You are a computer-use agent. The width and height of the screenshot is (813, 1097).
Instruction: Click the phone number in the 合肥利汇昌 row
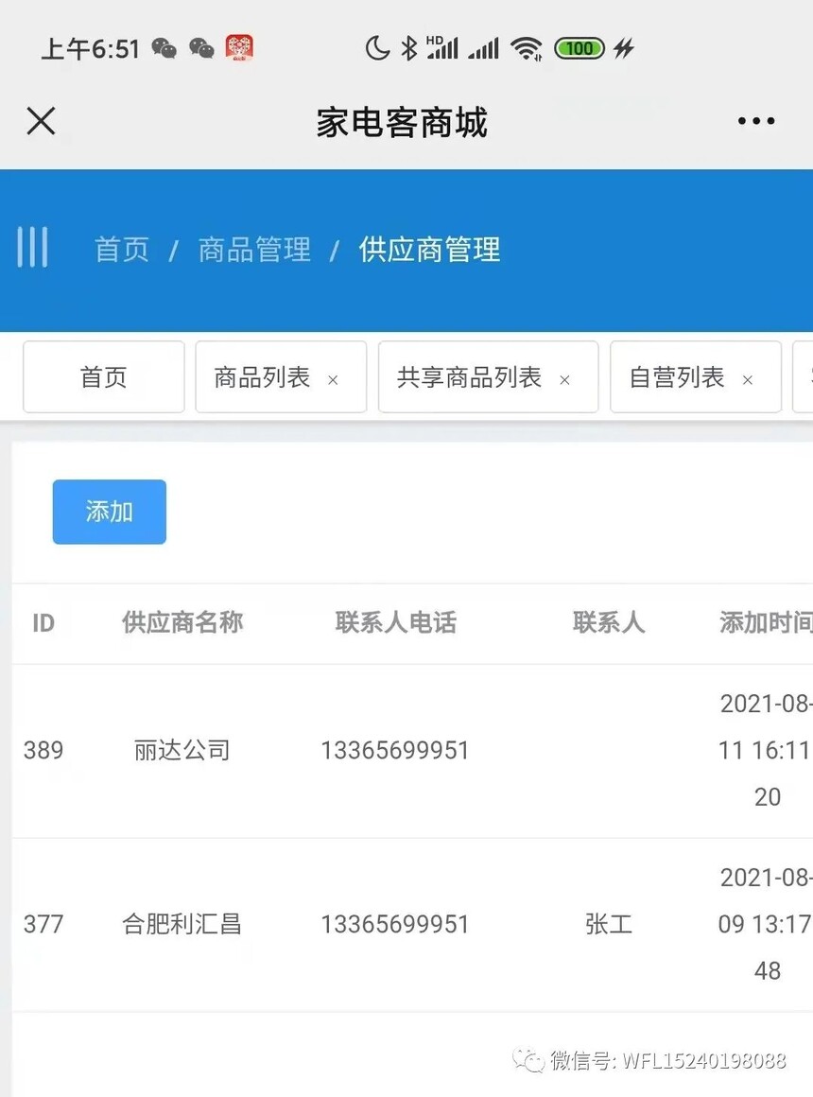pos(394,924)
